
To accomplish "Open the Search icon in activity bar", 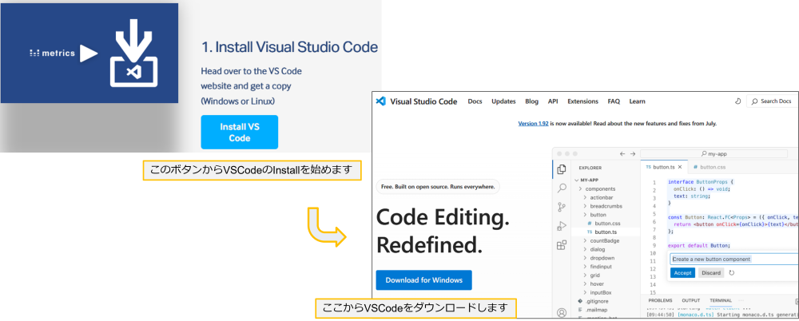I will 562,188.
